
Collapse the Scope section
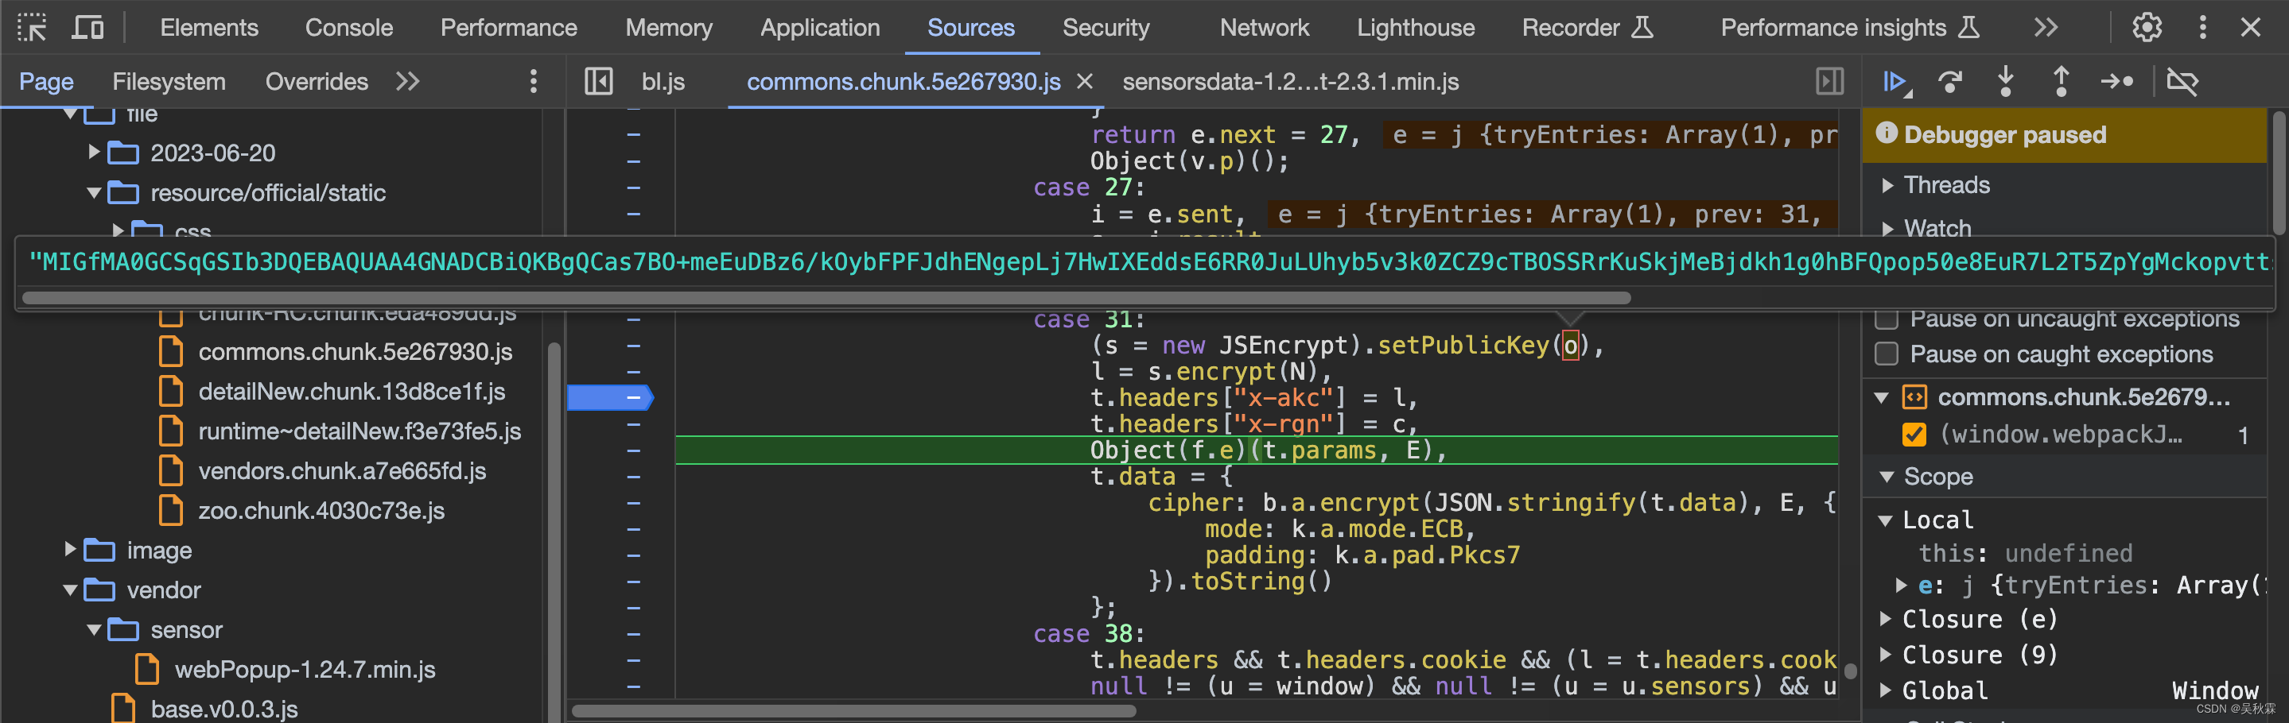coord(1887,477)
